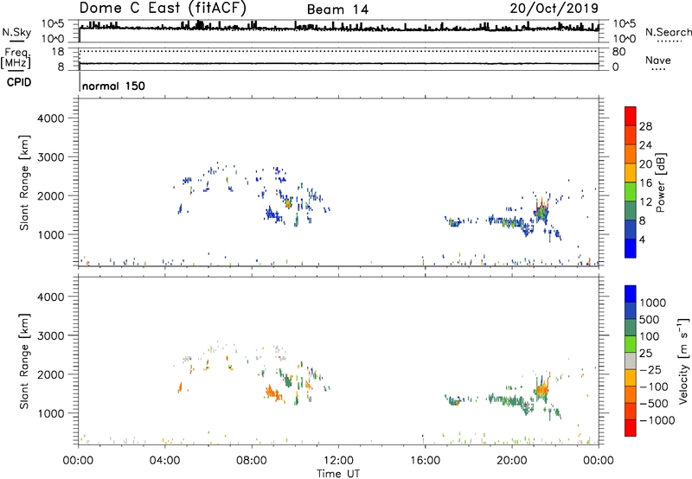Click the '25' velocity colorbar label
This screenshot has width=692, height=479.
point(645,353)
